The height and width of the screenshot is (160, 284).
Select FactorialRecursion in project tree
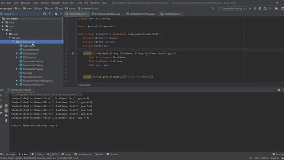[x=32, y=77]
